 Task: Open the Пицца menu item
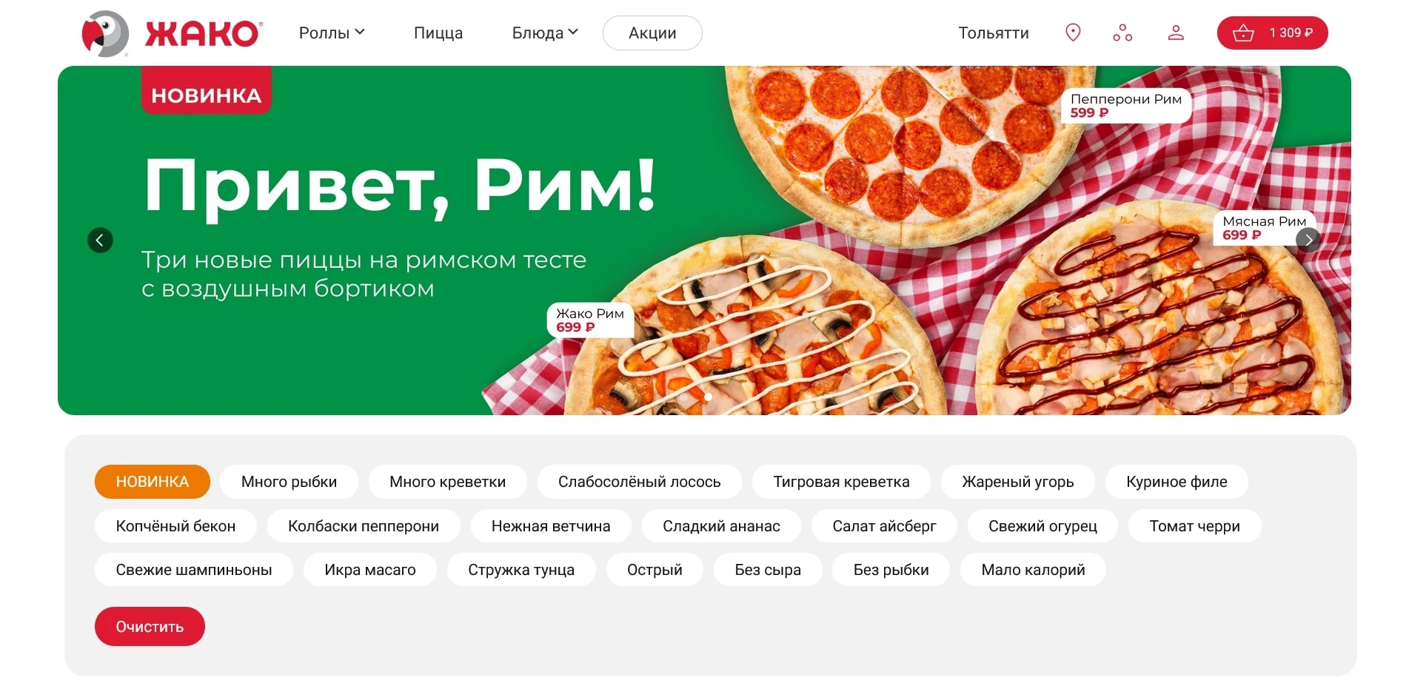[x=438, y=33]
